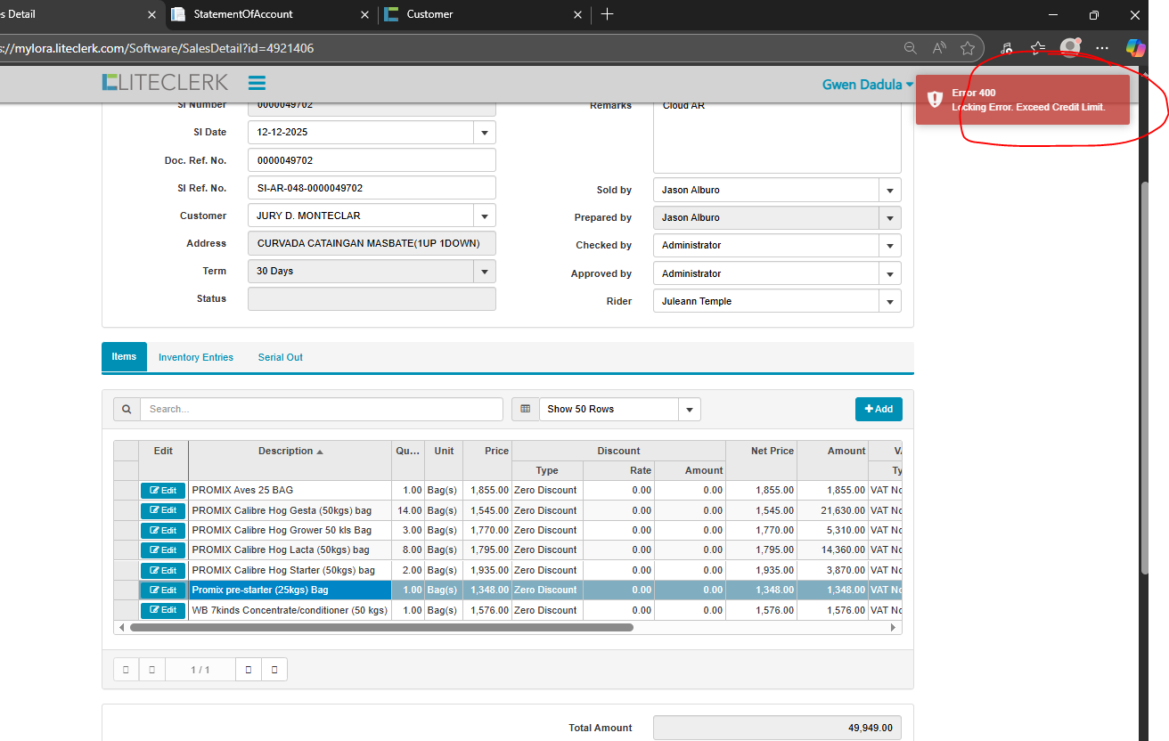Screen dimensions: 1169x741
Task: Click Edit for PROMIX Aves 25 BAG
Action: (x=163, y=491)
